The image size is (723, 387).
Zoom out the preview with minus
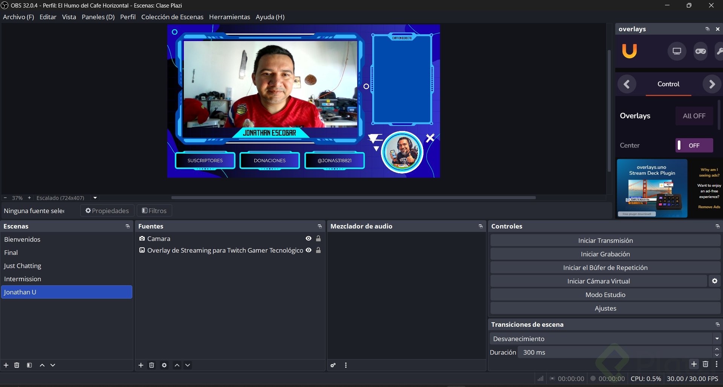tap(5, 198)
